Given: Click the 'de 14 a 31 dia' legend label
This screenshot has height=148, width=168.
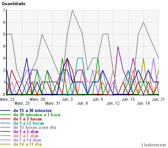Looking at the screenshot, I should (x=27, y=144).
